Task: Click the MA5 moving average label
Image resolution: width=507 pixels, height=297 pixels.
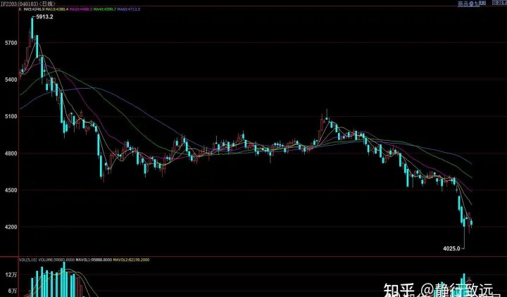Action: [35, 11]
